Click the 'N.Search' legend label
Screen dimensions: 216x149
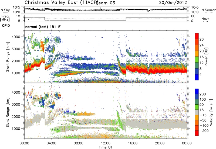click(208, 10)
